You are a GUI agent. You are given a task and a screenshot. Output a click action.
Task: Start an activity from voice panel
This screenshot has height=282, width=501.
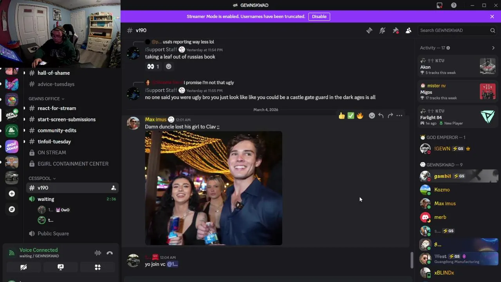pyautogui.click(x=97, y=267)
